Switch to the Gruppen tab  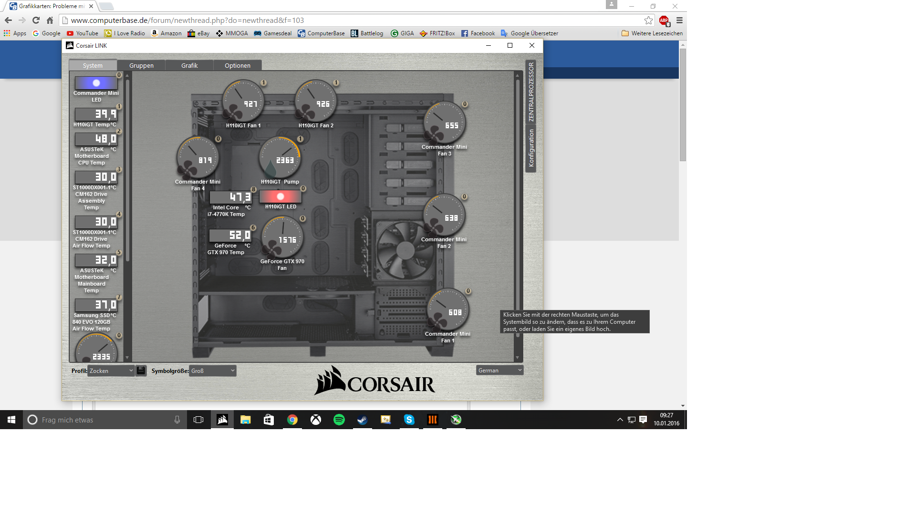141,65
